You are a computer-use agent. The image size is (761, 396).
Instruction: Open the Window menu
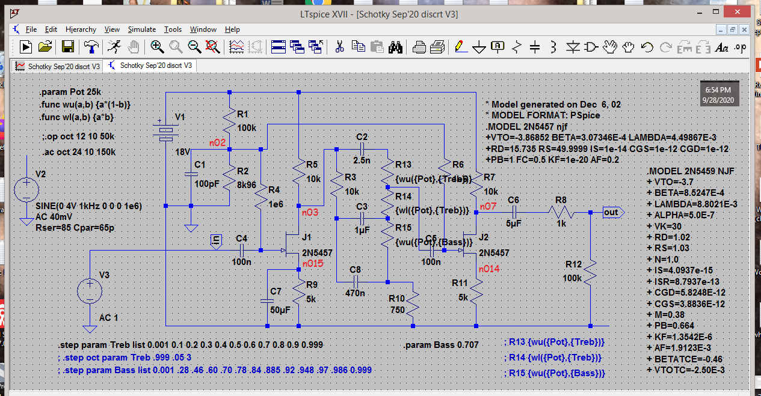pos(203,29)
